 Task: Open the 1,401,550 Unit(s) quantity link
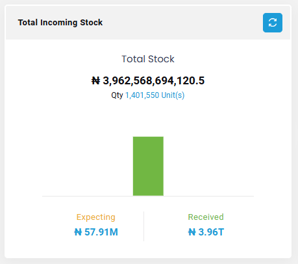[155, 95]
